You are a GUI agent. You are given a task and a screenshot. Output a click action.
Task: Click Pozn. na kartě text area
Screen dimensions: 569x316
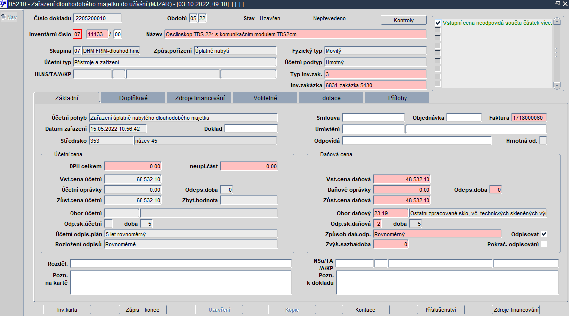pyautogui.click(x=181, y=282)
